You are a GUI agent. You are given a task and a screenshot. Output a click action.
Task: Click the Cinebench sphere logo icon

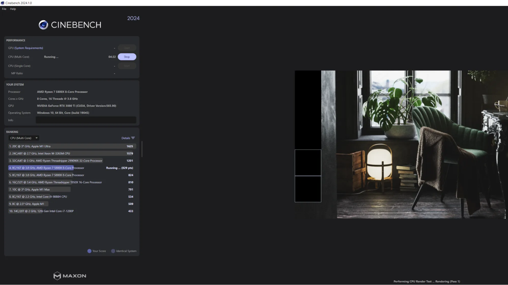click(x=43, y=25)
